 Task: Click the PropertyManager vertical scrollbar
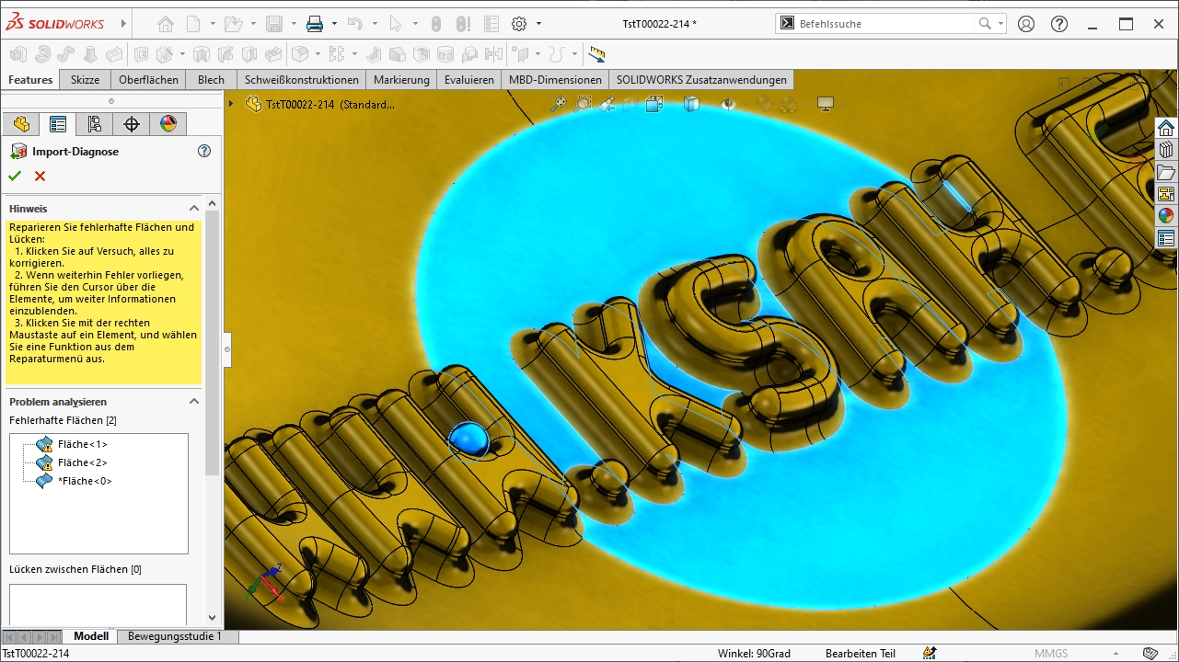[x=213, y=342]
